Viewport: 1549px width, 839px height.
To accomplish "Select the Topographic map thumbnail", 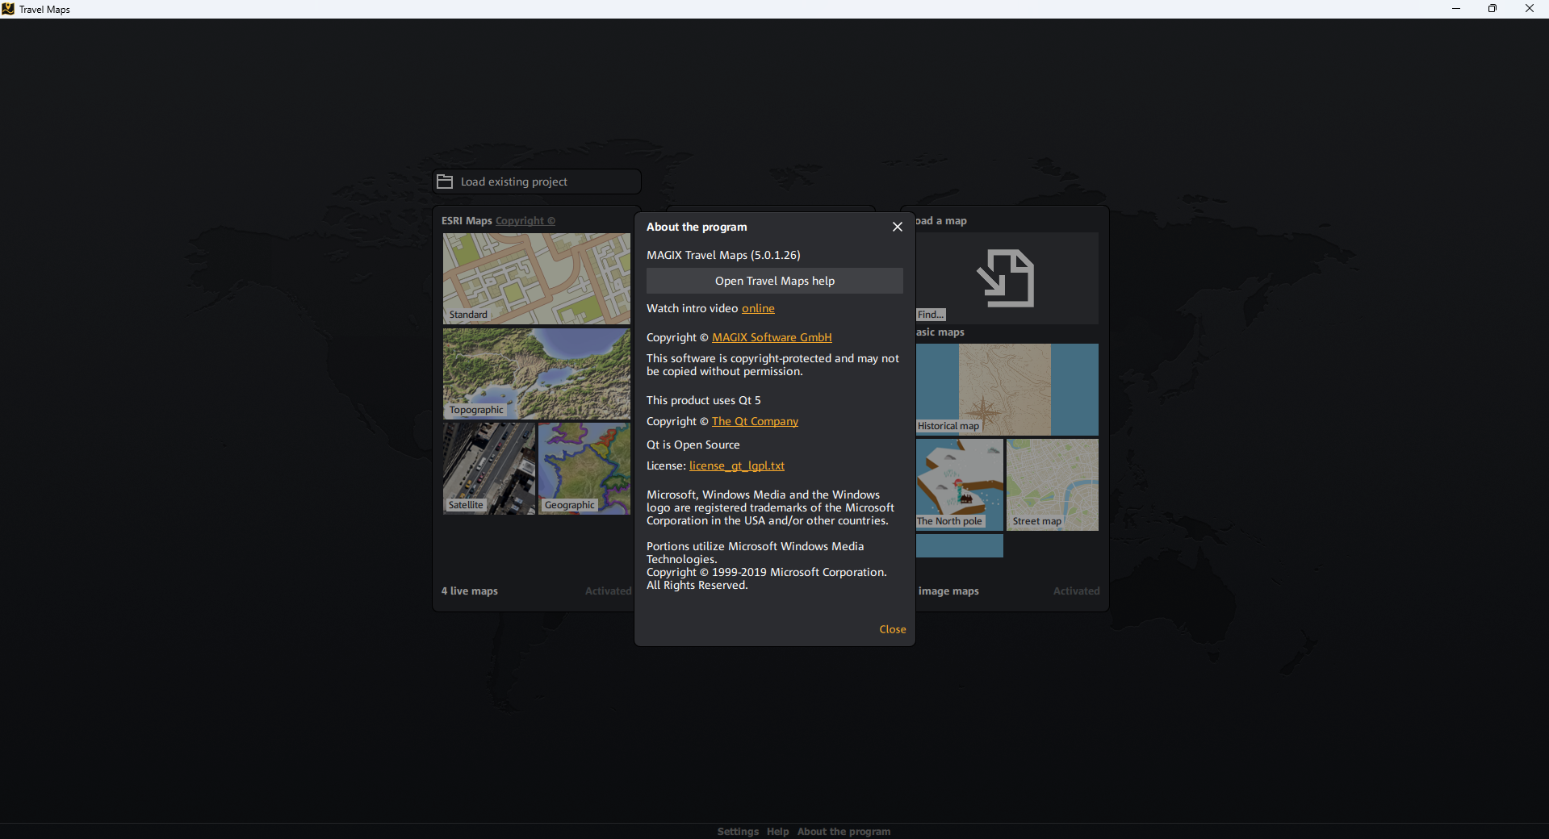I will coord(536,374).
